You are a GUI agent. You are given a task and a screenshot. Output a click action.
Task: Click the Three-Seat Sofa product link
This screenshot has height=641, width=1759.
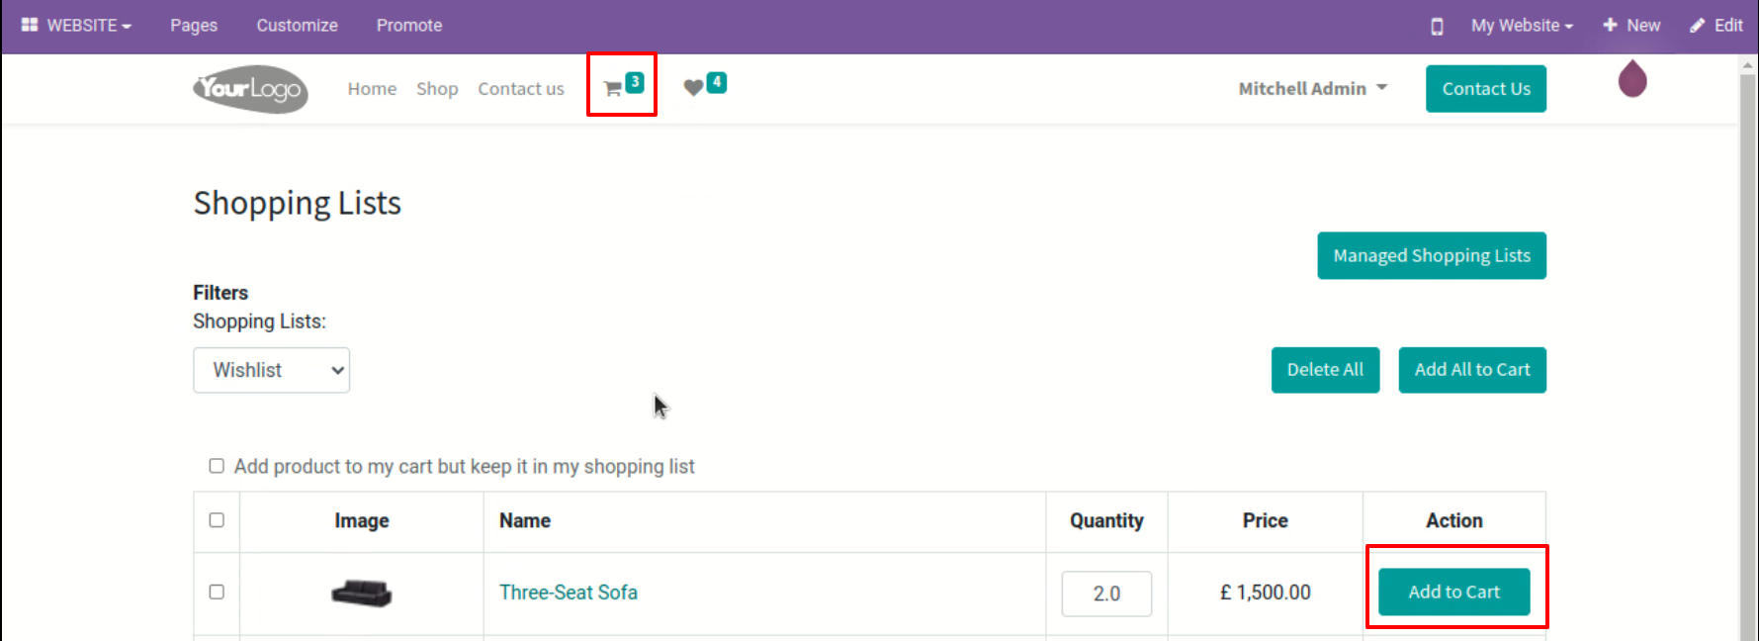click(568, 592)
